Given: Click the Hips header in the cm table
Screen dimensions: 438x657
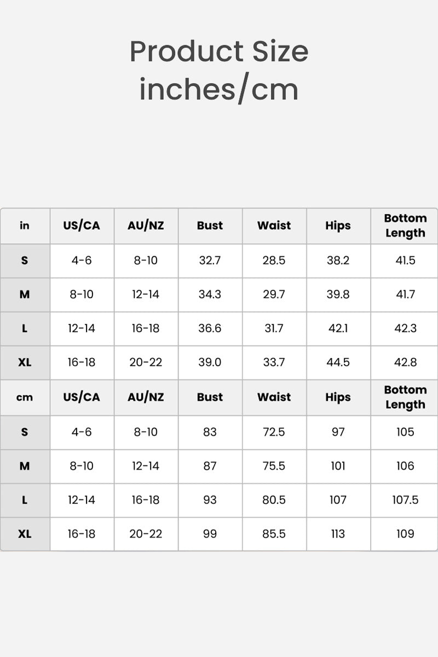Looking at the screenshot, I should 338,397.
